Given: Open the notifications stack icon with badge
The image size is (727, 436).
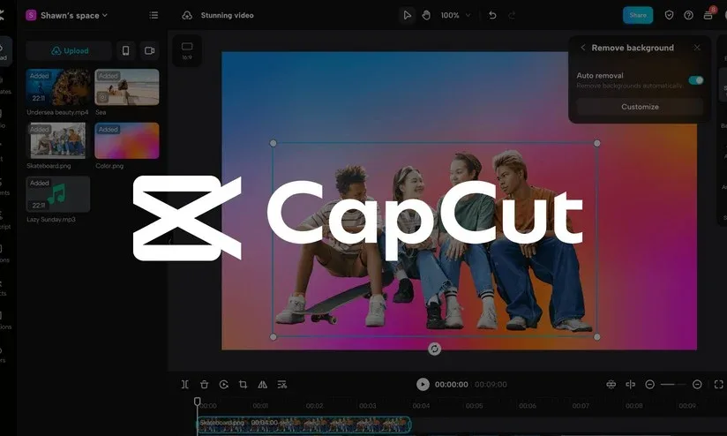Looking at the screenshot, I should pyautogui.click(x=708, y=14).
